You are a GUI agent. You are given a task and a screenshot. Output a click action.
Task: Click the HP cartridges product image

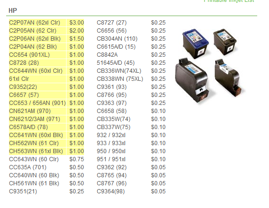click(x=210, y=66)
